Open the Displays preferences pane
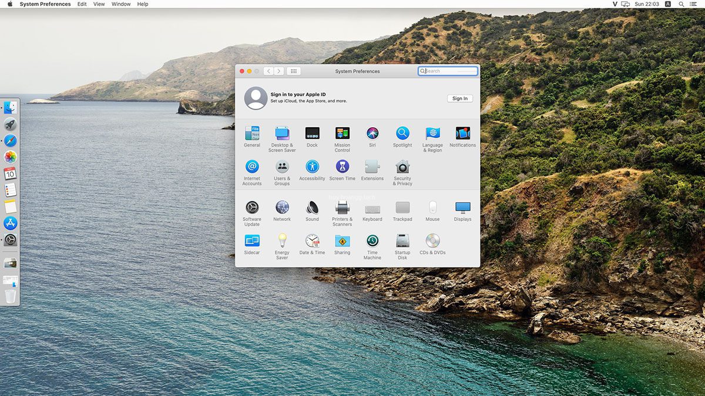The width and height of the screenshot is (705, 396). tap(462, 211)
